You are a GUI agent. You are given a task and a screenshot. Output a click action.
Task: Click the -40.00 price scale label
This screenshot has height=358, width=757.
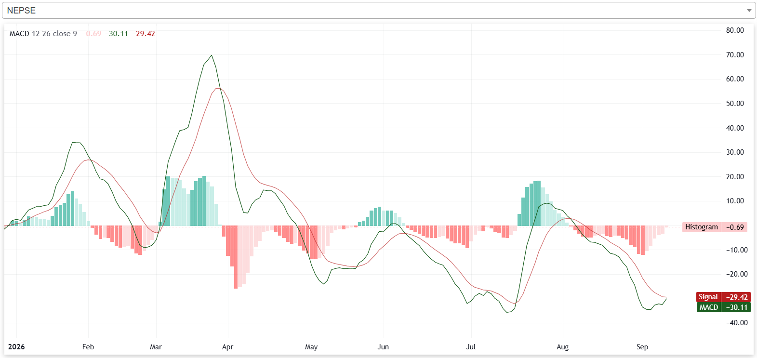click(x=736, y=323)
